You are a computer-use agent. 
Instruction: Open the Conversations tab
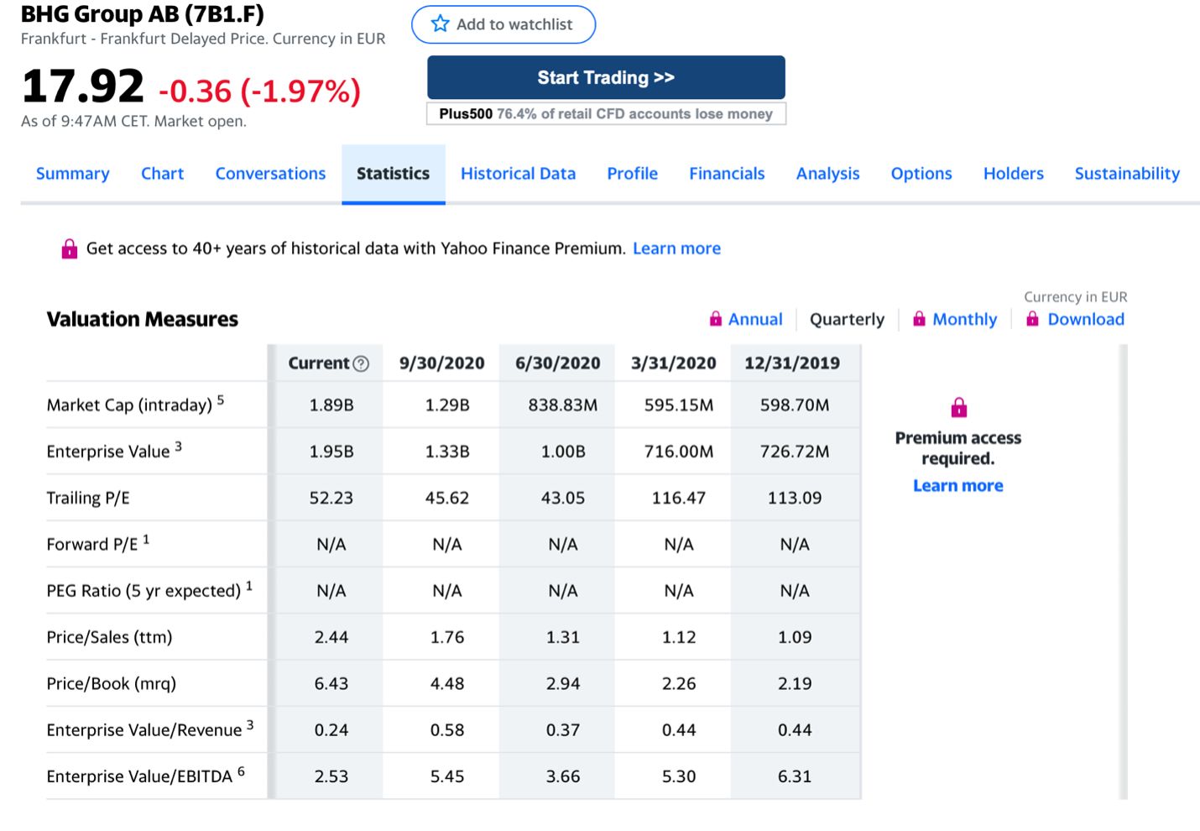click(270, 174)
